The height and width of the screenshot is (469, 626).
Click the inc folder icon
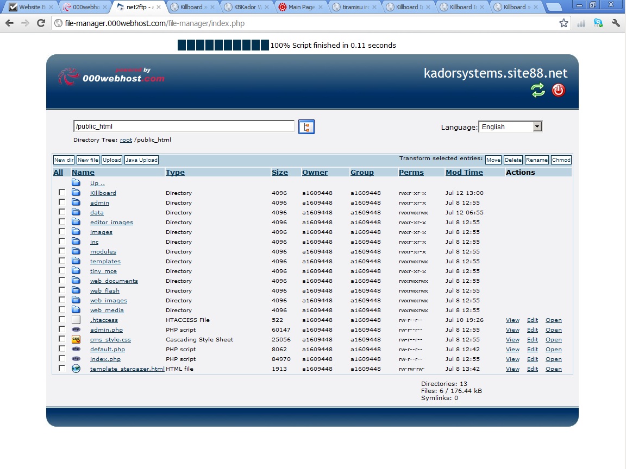(76, 241)
